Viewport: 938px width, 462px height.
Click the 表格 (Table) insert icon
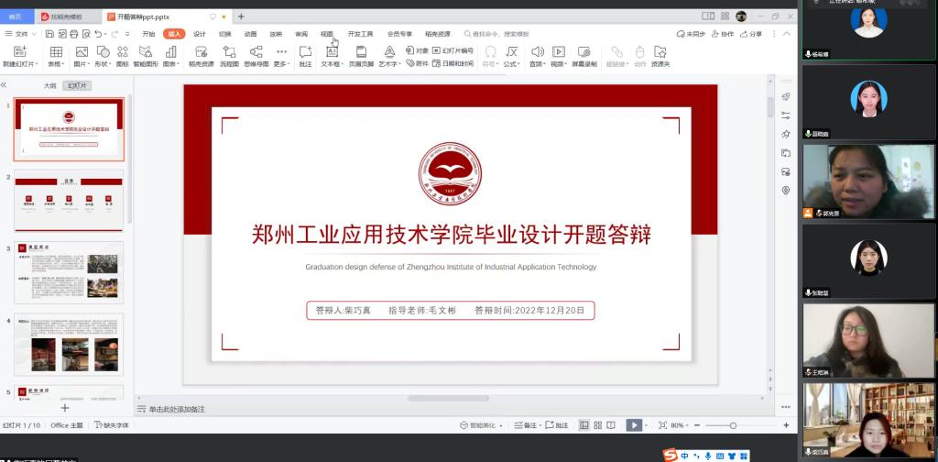(x=56, y=52)
